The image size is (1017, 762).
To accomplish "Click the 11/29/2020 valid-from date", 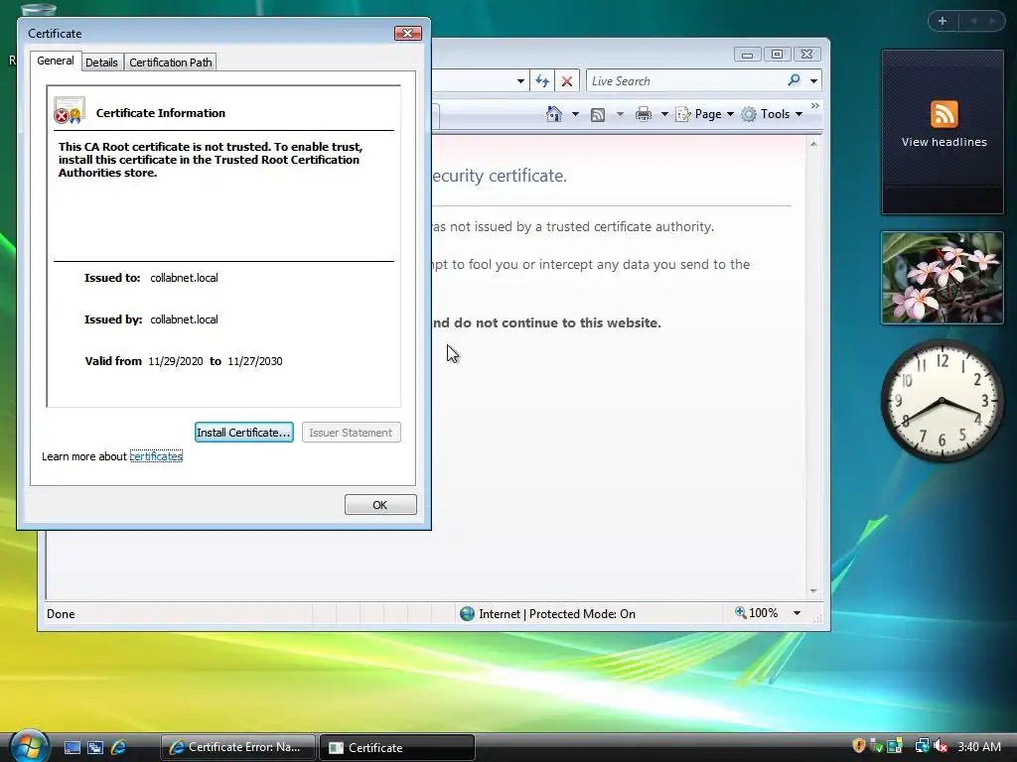I will pyautogui.click(x=176, y=361).
